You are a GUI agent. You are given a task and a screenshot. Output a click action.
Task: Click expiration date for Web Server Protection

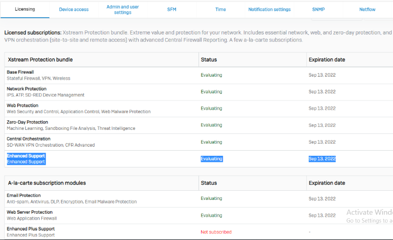pos(322,215)
